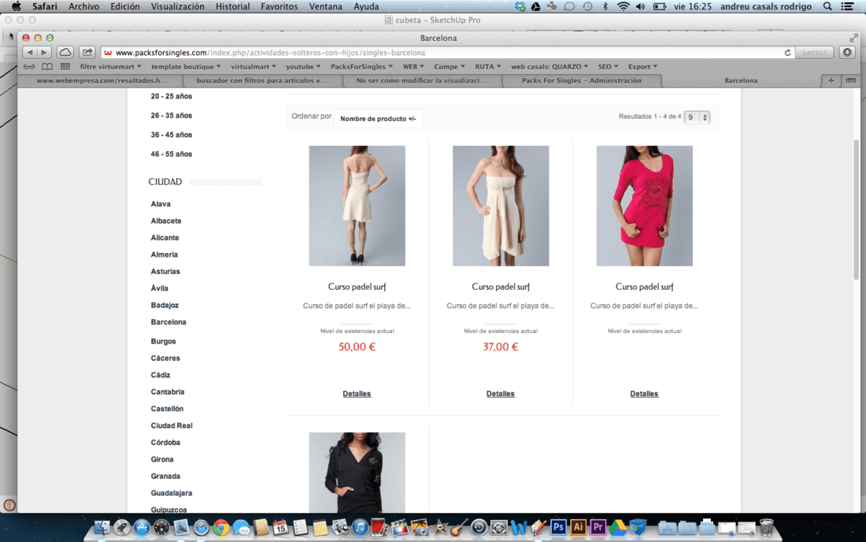Viewport: 866px width, 542px height.
Task: Sort by Nombre de producto +/-
Action: click(378, 119)
